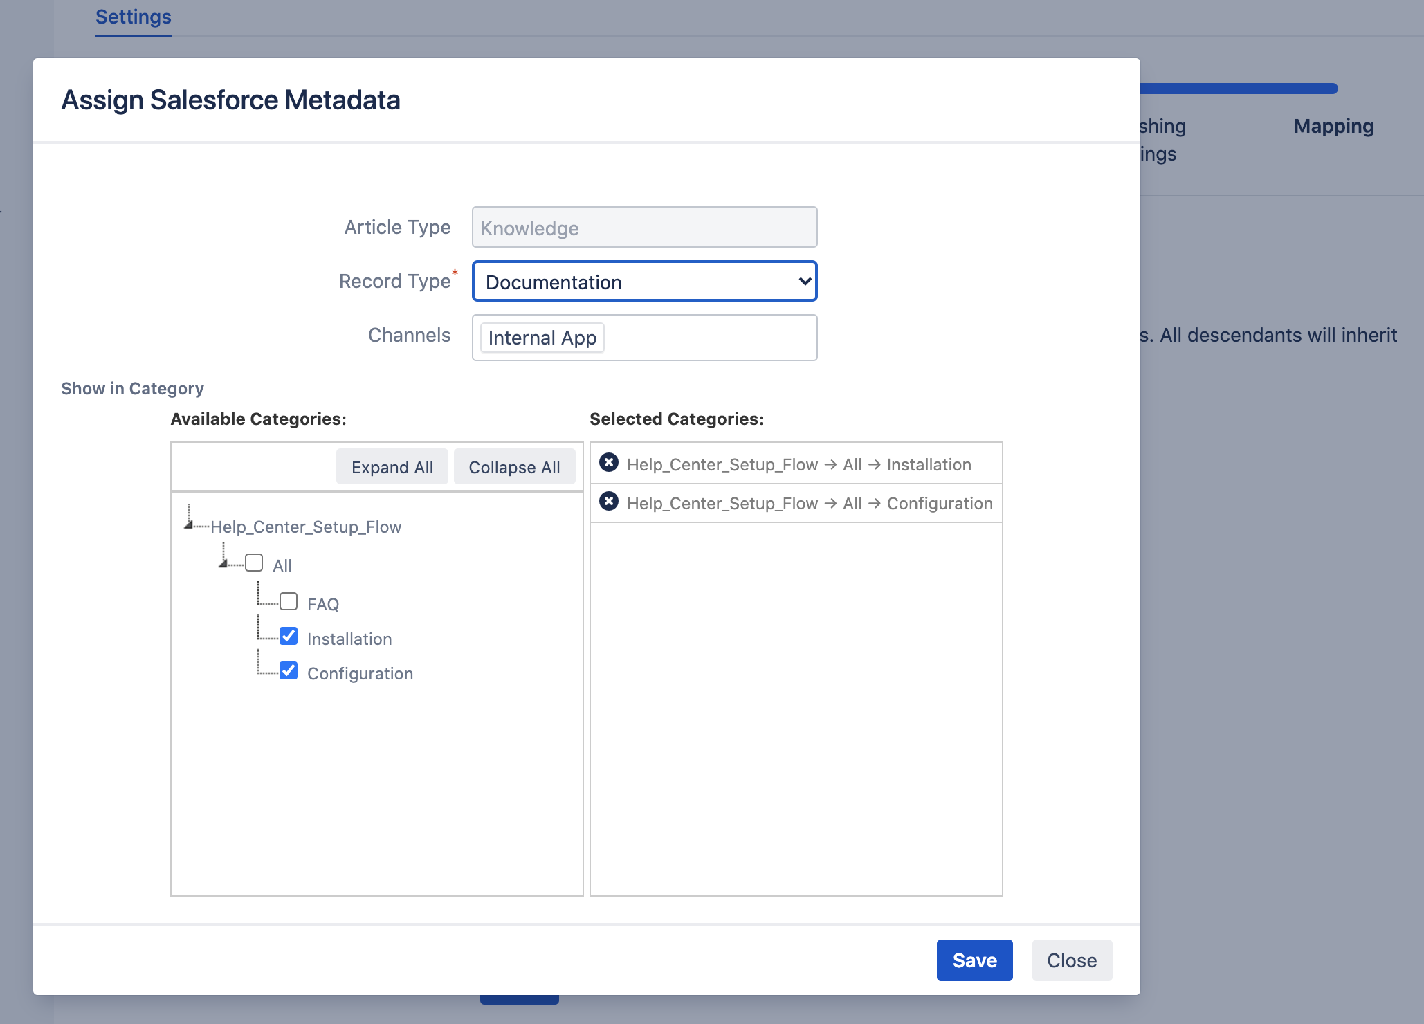The image size is (1424, 1024).
Task: Check the FAQ category checkbox
Action: click(x=289, y=602)
